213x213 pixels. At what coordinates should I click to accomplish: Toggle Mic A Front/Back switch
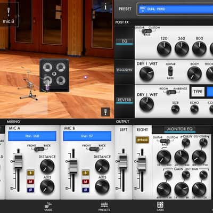[x=39, y=149]
